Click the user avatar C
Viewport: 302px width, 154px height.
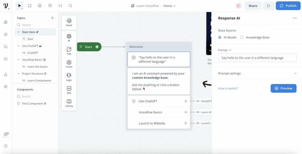coord(239,6)
